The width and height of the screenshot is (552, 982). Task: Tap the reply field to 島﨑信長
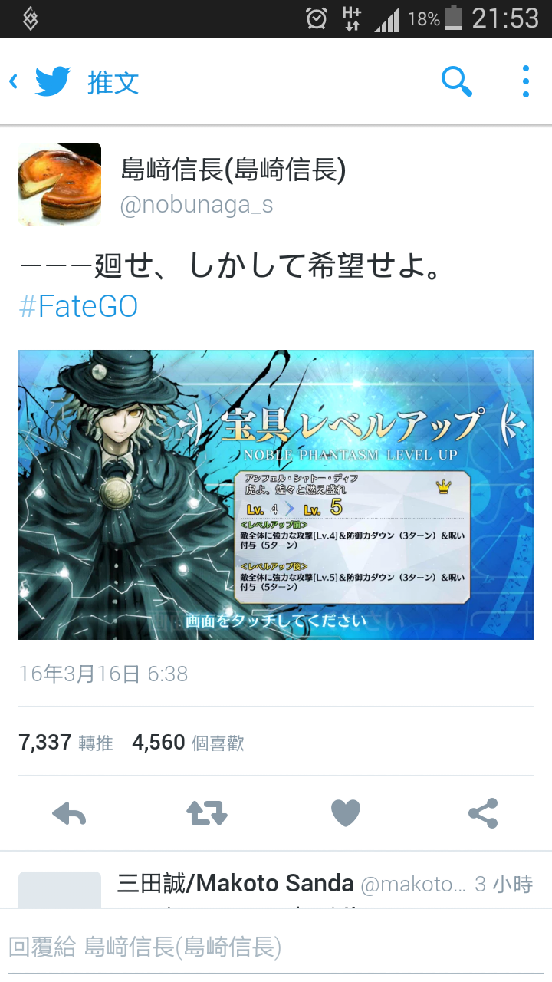[276, 946]
